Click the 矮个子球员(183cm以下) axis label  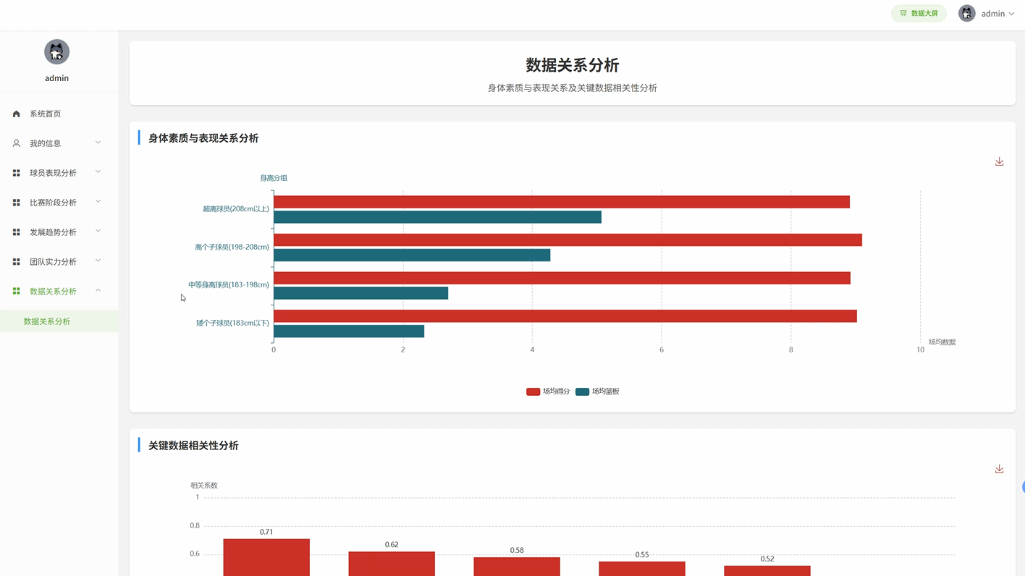pos(232,323)
